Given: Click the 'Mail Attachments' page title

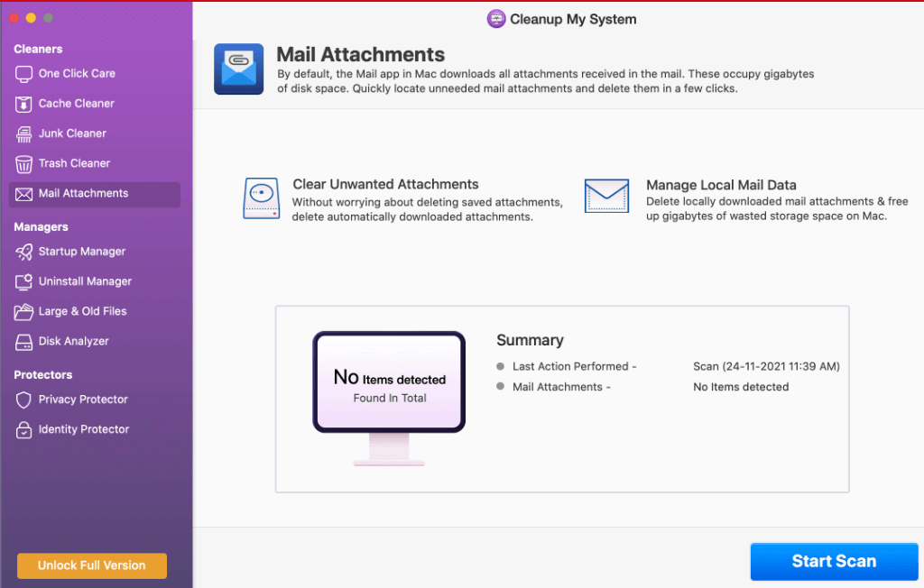Looking at the screenshot, I should click(361, 54).
